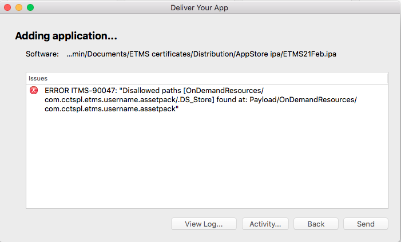The height and width of the screenshot is (242, 401).
Task: Go Back to previous step
Action: [x=316, y=224]
